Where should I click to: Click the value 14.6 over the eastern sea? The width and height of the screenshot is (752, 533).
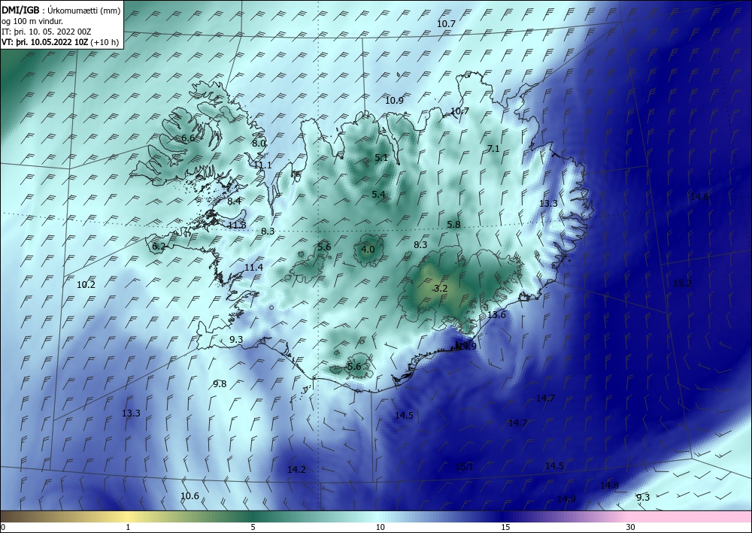coord(699,196)
